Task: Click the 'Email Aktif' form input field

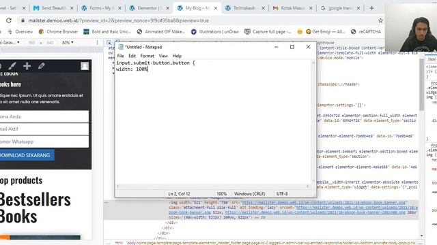Action: click(x=44, y=129)
